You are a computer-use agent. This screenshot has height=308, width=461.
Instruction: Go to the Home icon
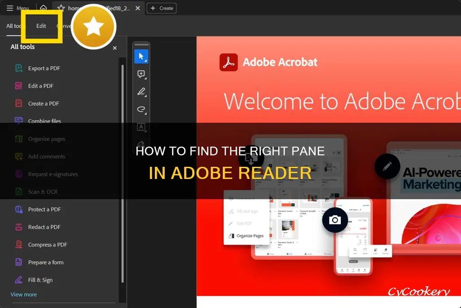point(43,8)
